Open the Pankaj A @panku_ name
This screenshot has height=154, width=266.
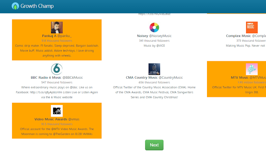pyautogui.click(x=57, y=36)
